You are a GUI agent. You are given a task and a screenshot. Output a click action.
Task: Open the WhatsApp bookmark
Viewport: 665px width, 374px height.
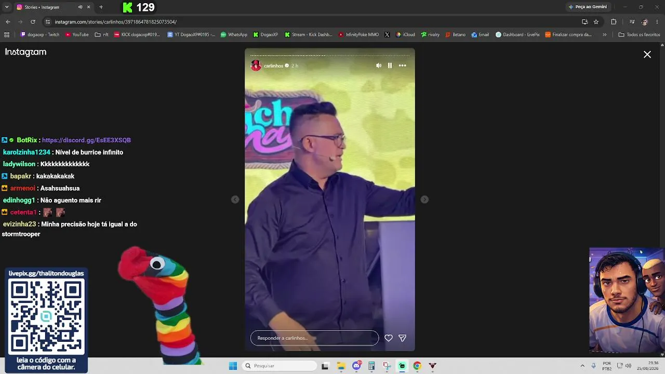(234, 35)
